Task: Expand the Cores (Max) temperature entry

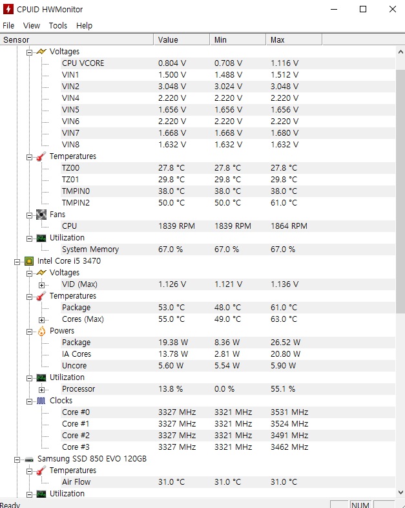Action: 42,319
